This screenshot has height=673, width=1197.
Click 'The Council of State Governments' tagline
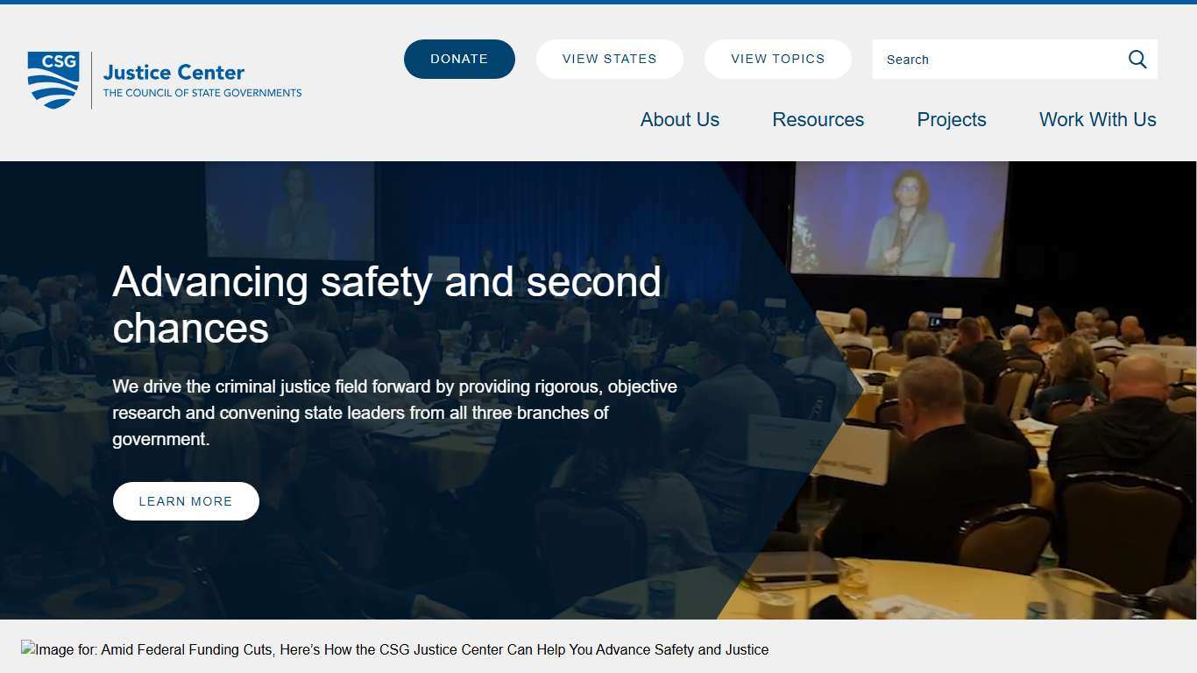[202, 93]
